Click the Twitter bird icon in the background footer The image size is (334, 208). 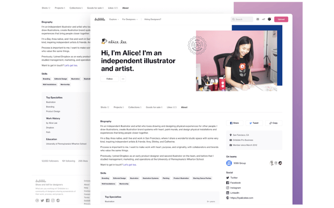[x=43, y=201]
